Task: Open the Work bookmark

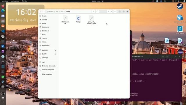Action: (49, 62)
